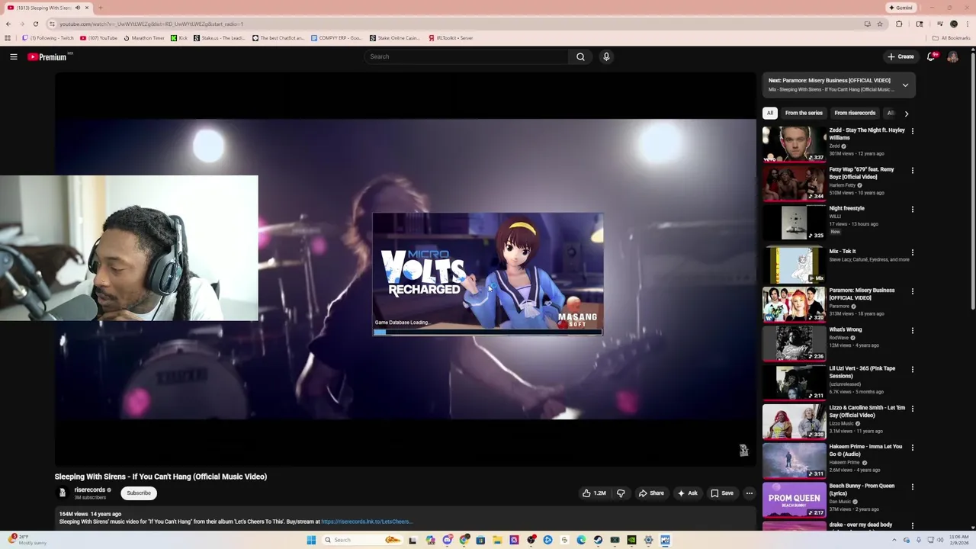
Task: Like the video with thumbs up
Action: click(594, 493)
